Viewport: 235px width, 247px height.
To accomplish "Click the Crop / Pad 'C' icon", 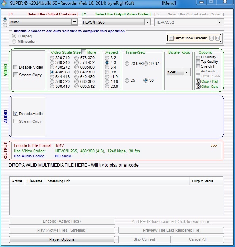I will (198, 81).
